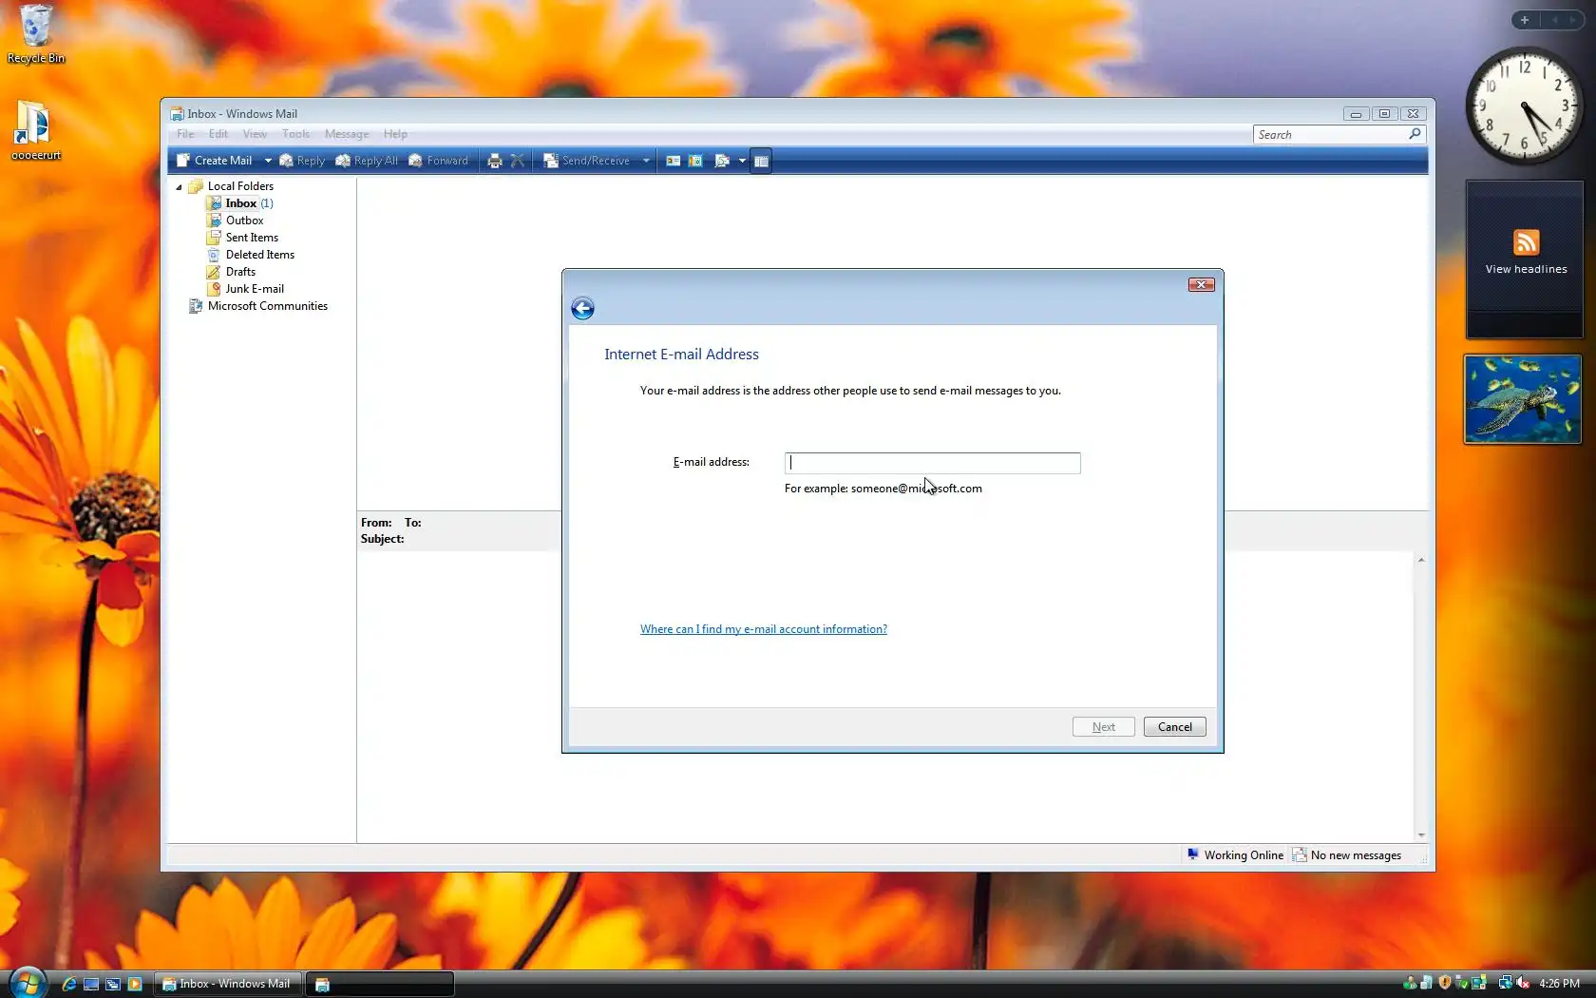
Task: Click the Create Mail toolbar button
Action: point(216,161)
